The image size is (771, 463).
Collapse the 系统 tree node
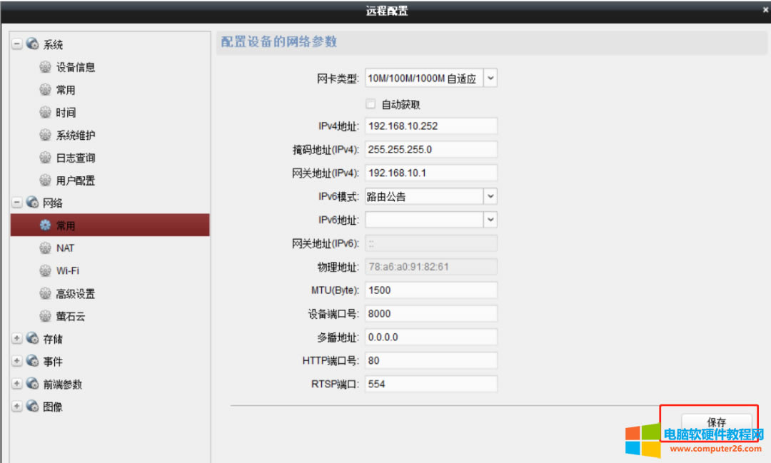coord(16,44)
